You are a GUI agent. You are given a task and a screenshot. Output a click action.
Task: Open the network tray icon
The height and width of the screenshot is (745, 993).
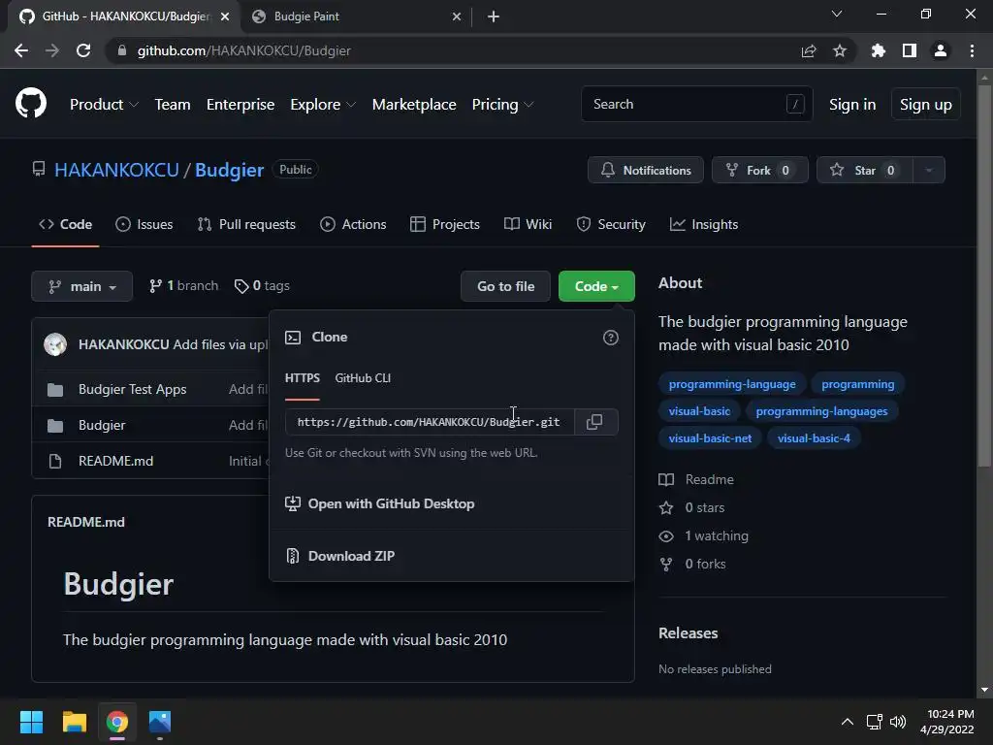point(875,722)
